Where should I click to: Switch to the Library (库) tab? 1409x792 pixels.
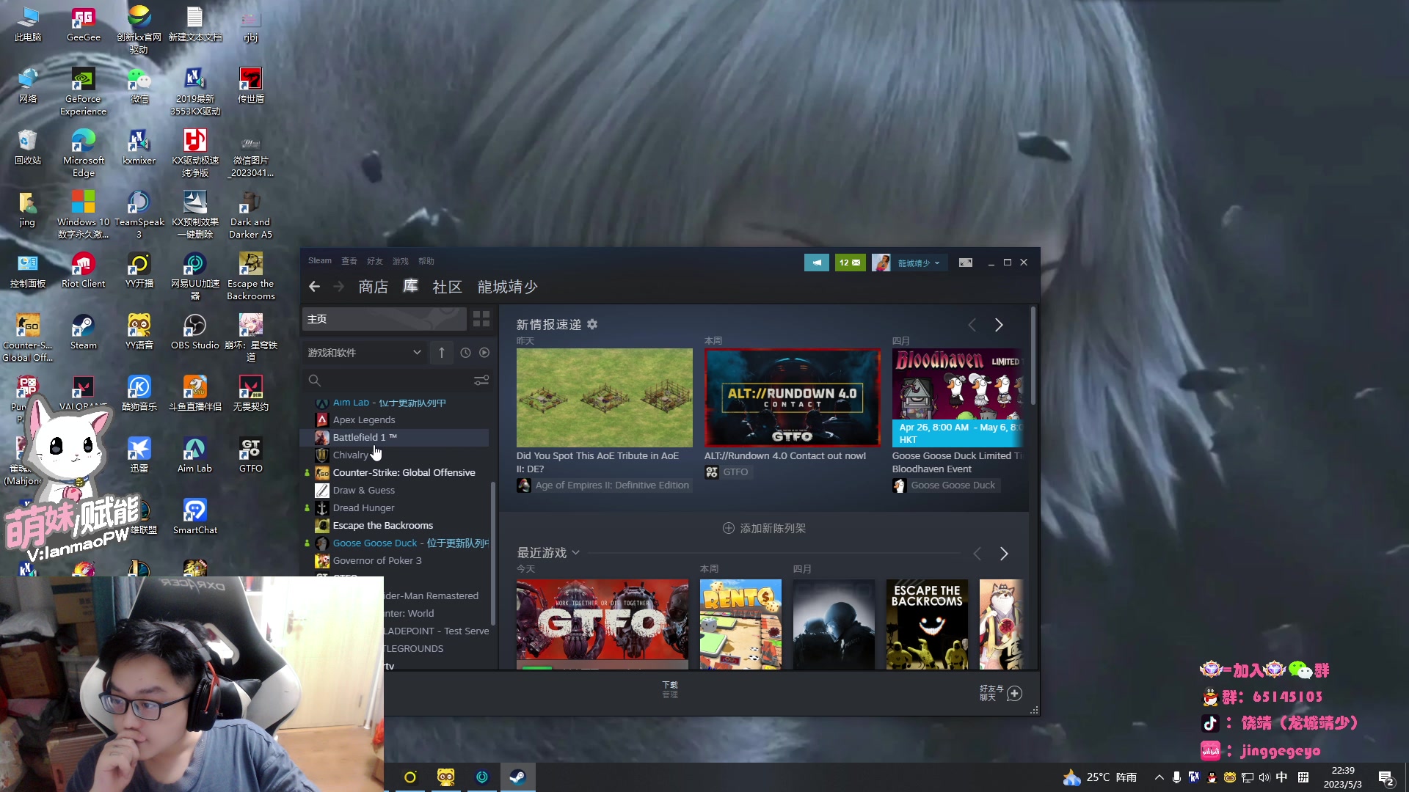(x=410, y=286)
